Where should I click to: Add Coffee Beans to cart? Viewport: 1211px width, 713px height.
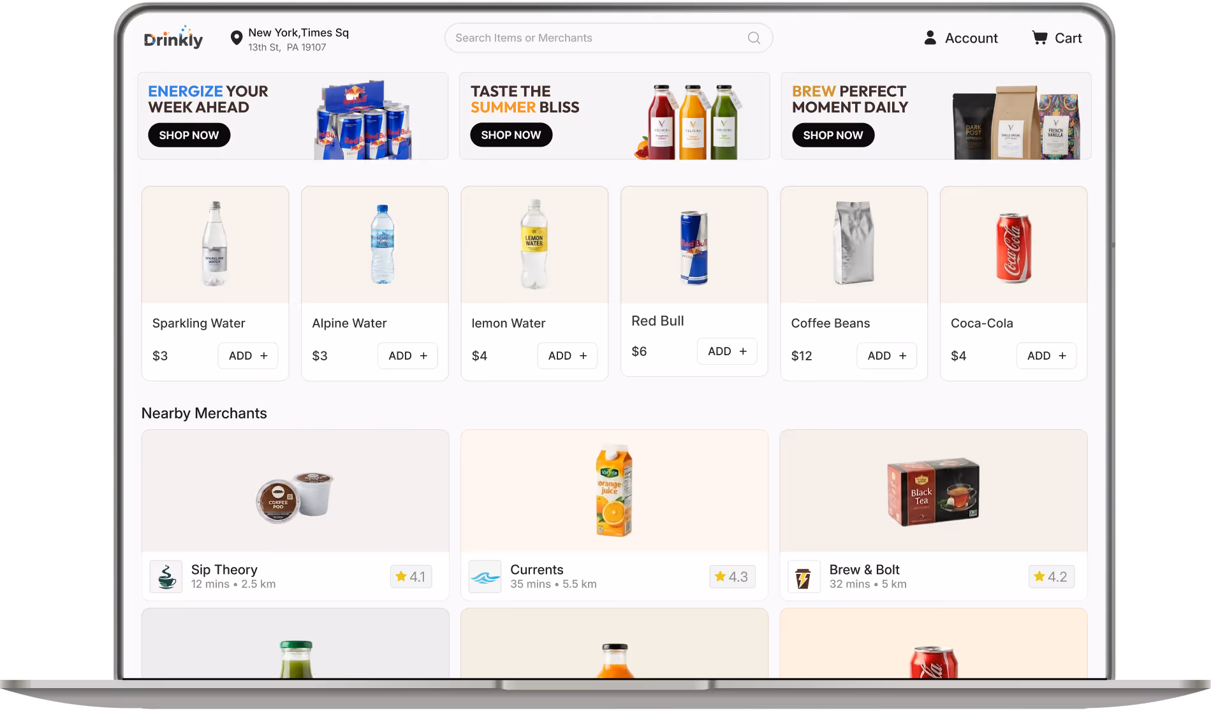click(x=887, y=356)
